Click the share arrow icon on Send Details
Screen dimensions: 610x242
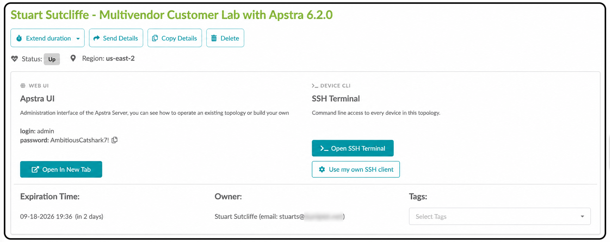(97, 38)
